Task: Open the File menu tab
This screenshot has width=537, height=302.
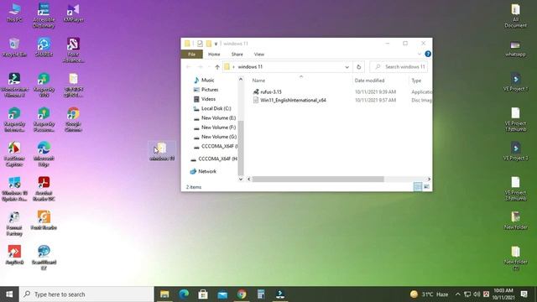Action: coord(192,54)
